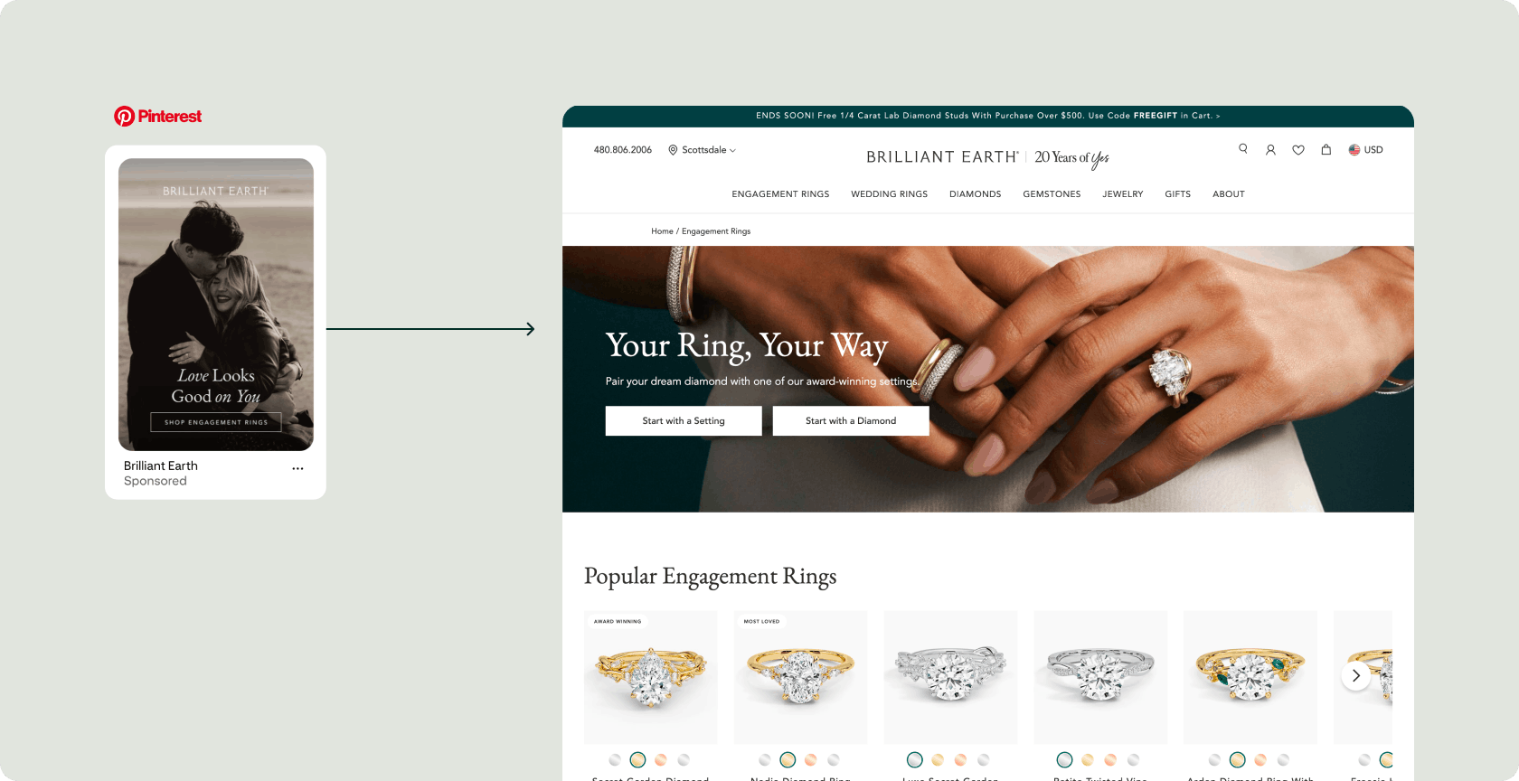Select yellow gold swatch on fifth ring
Screen dimensions: 1519x781
click(1238, 760)
